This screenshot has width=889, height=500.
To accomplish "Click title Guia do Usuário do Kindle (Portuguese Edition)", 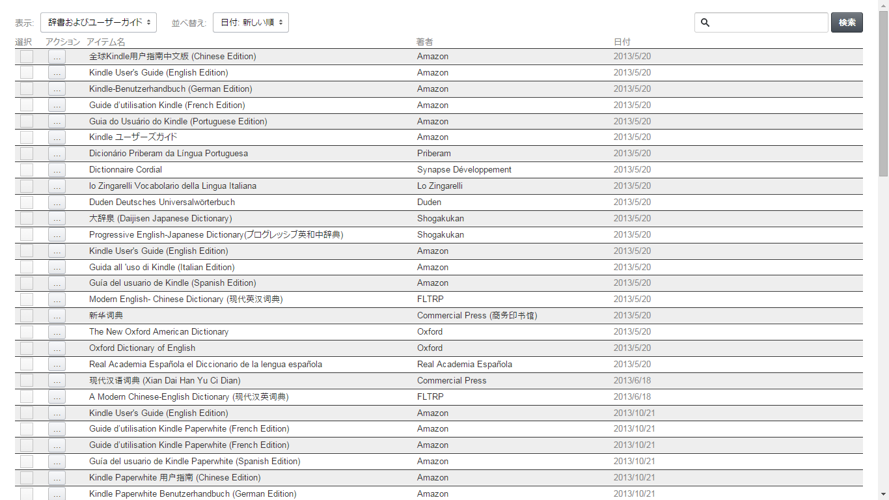I will coord(178,122).
